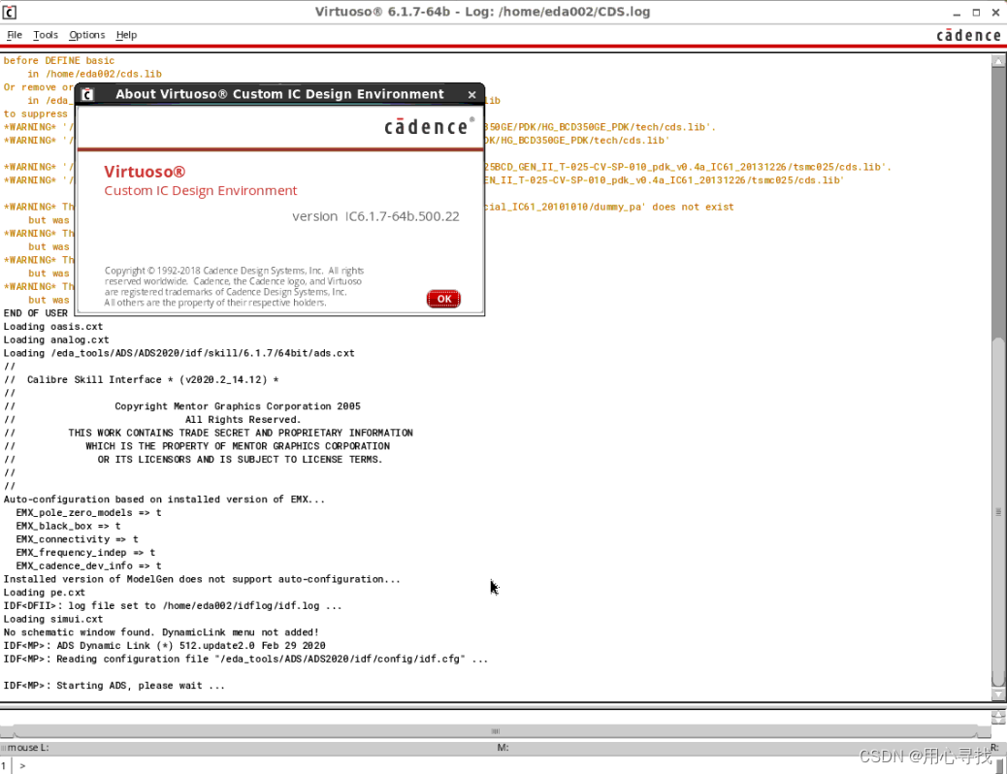This screenshot has height=774, width=1007.
Task: Click the cadence logo in the menu bar
Action: point(968,35)
